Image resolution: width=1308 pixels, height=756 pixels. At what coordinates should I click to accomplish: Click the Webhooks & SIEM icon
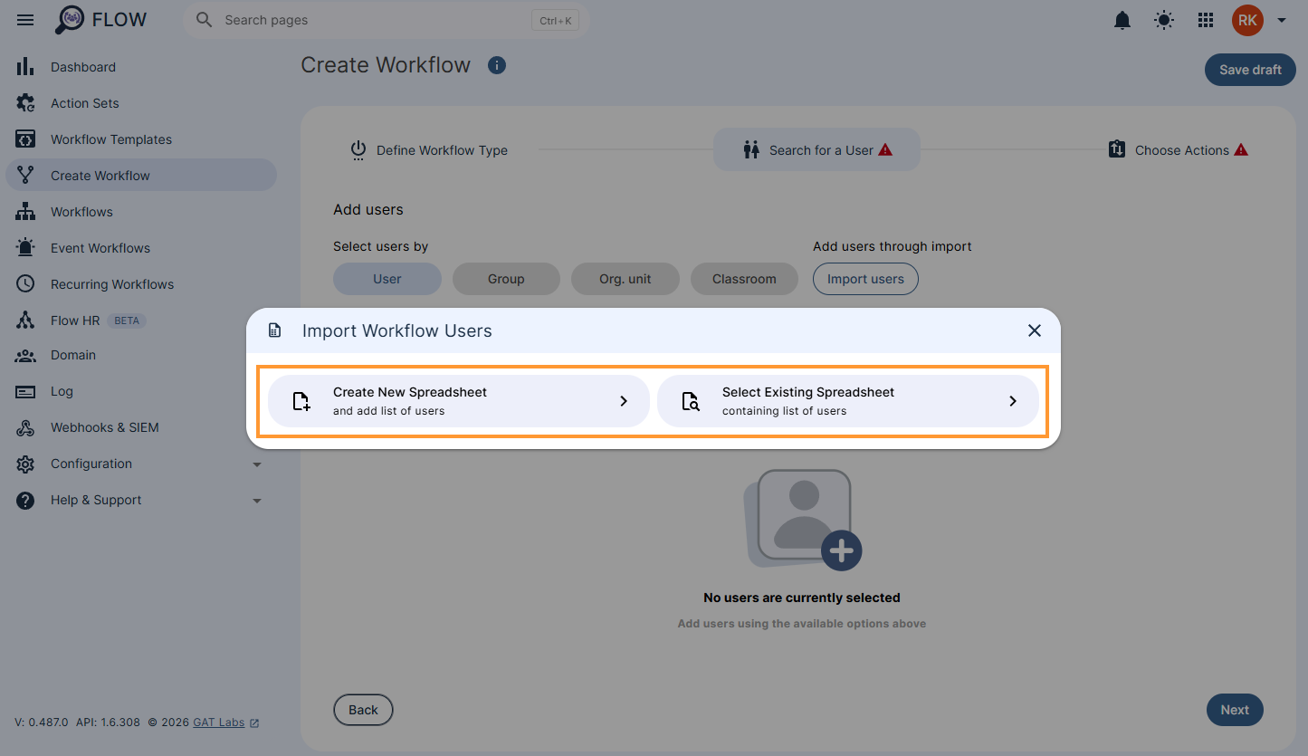(x=25, y=427)
